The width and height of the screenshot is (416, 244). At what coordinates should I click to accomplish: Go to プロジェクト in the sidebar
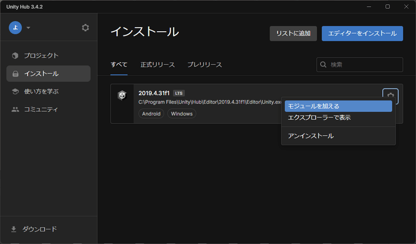tap(48, 56)
